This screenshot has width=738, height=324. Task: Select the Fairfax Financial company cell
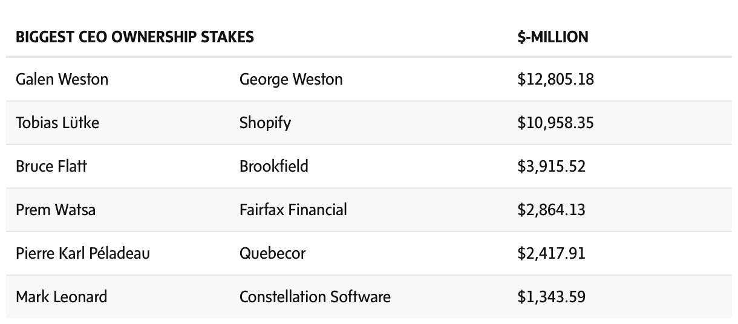293,210
